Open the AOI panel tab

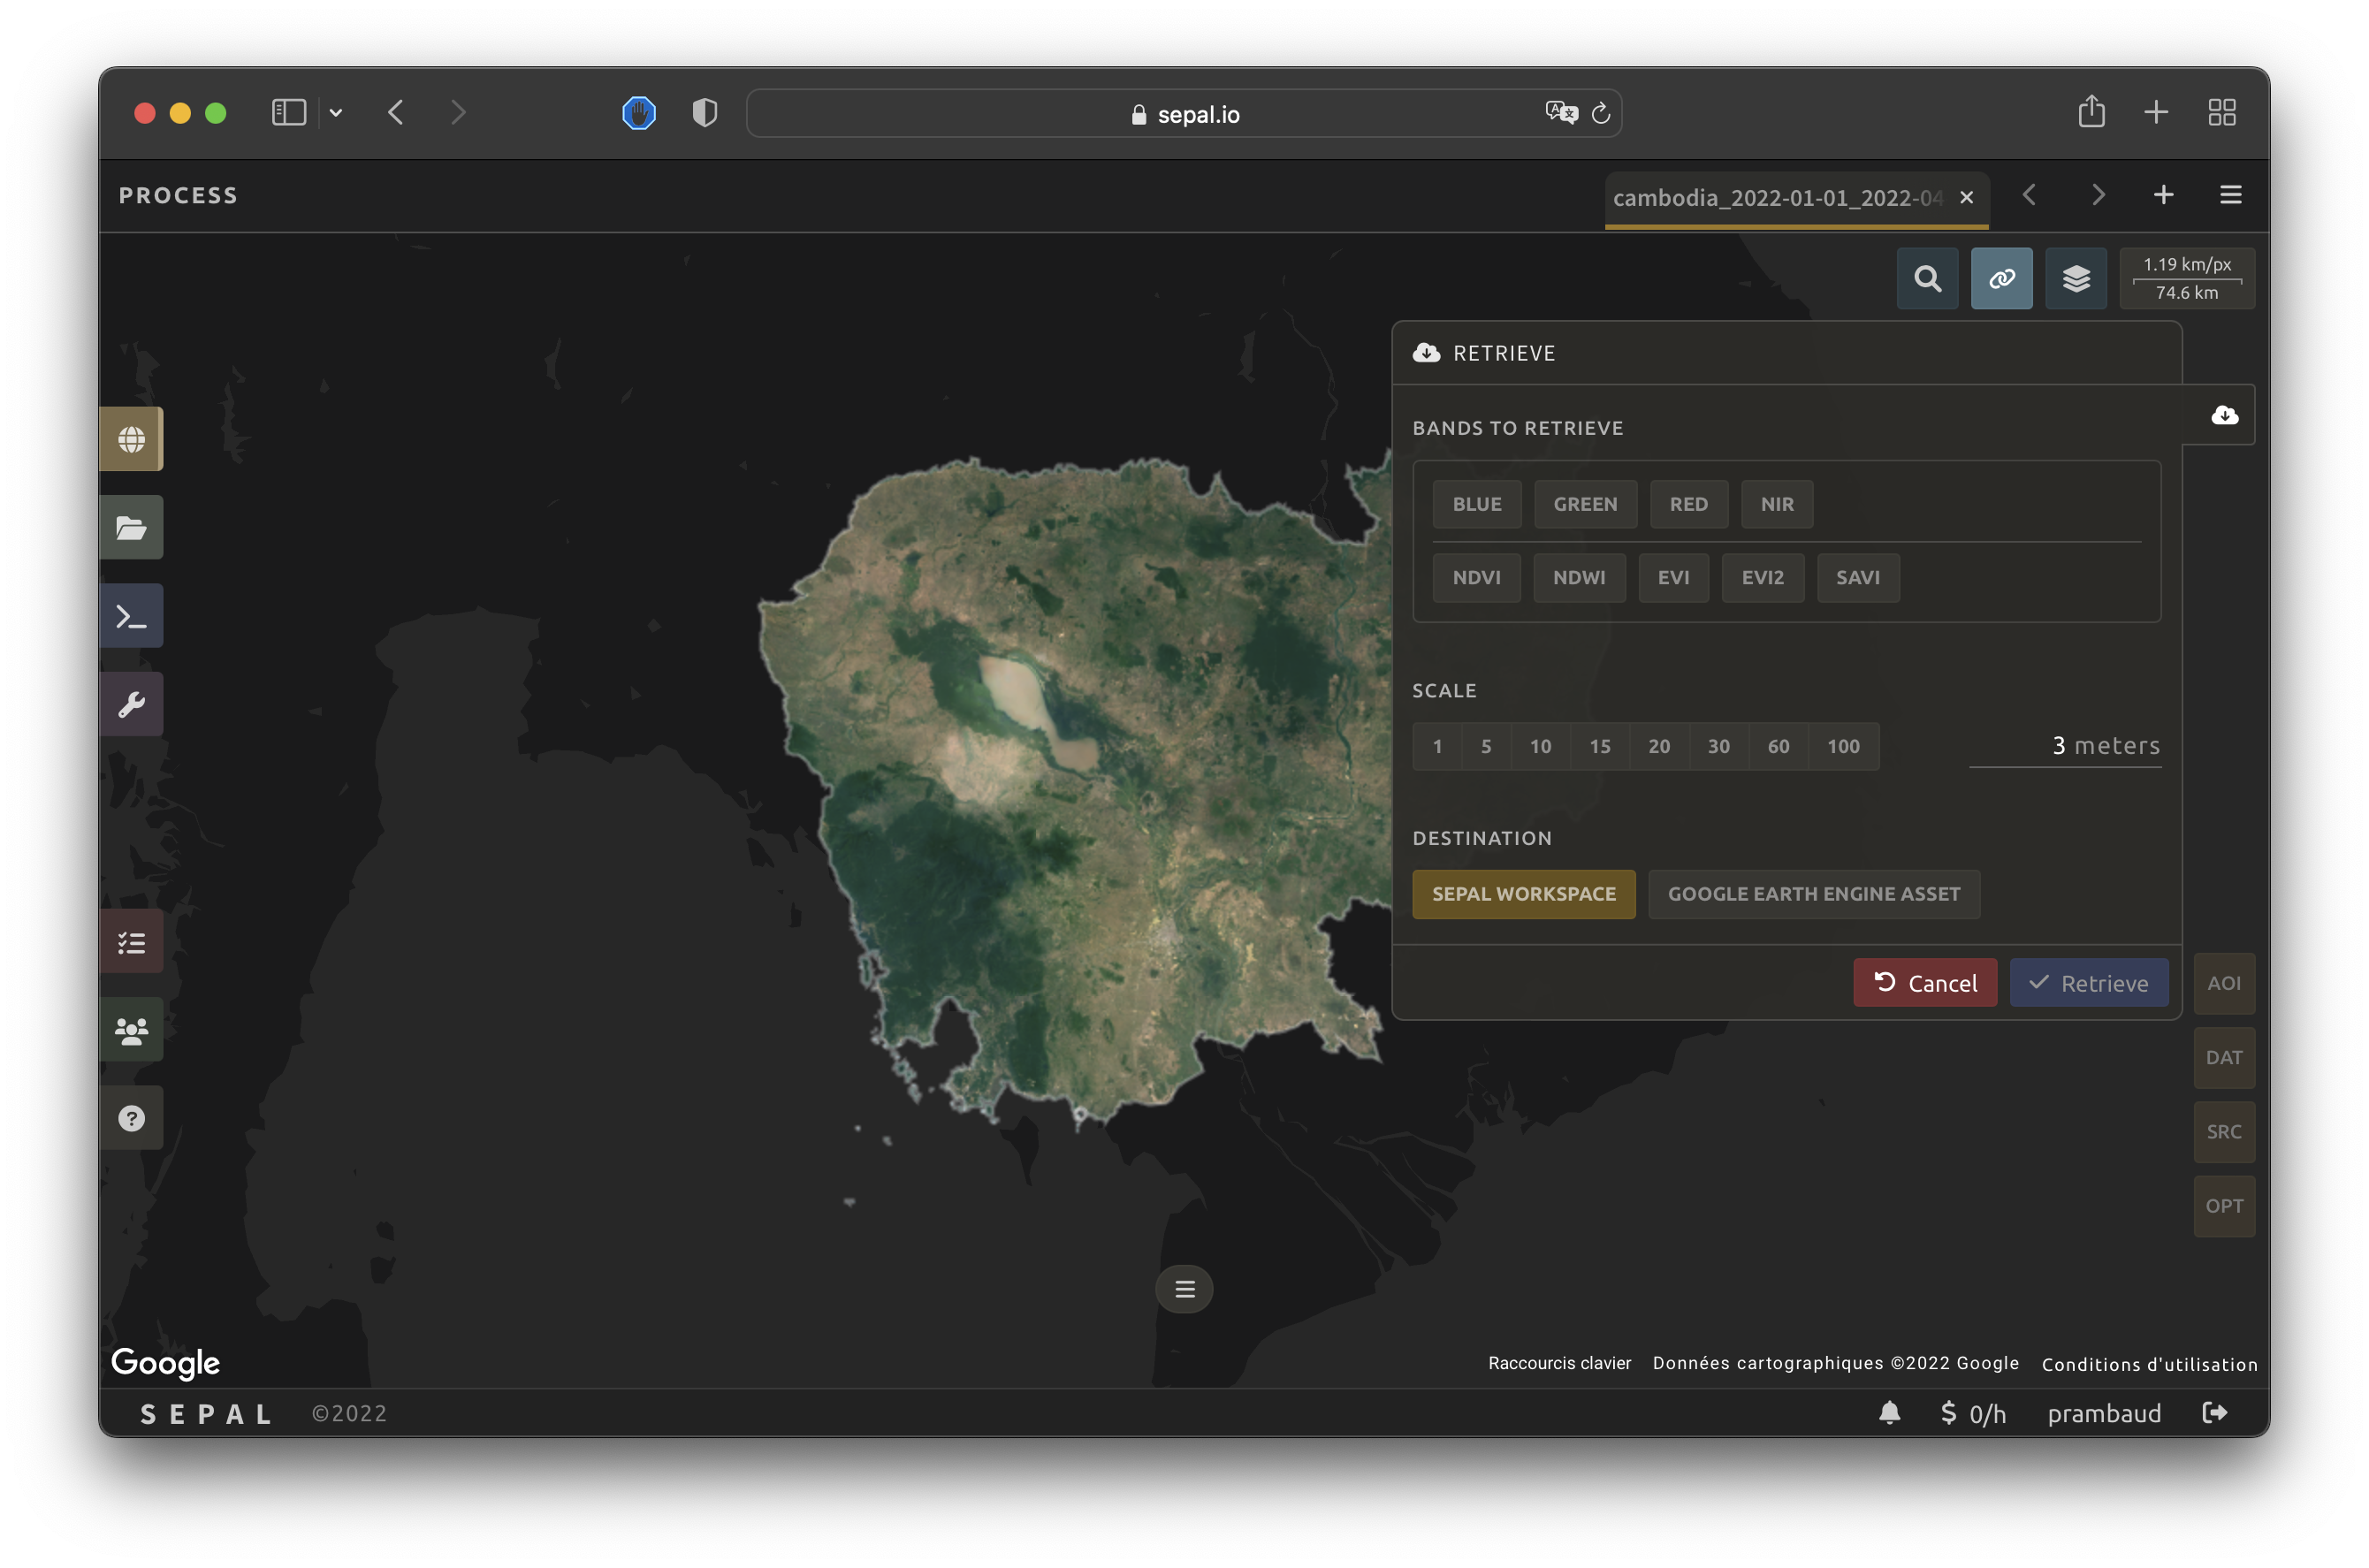[2223, 983]
